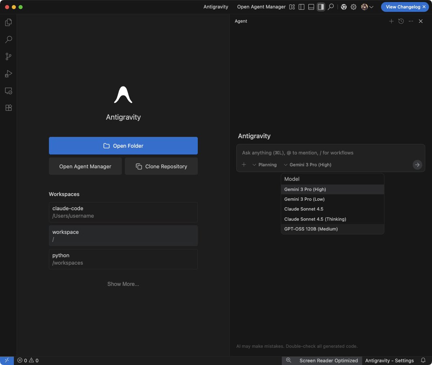Open the Search view in the sidebar
This screenshot has width=432, height=365.
coord(8,39)
